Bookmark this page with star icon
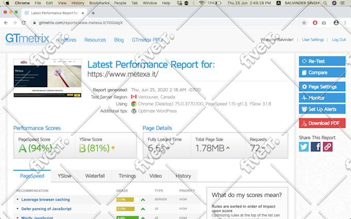This screenshot has height=219, width=351. tap(304, 23)
